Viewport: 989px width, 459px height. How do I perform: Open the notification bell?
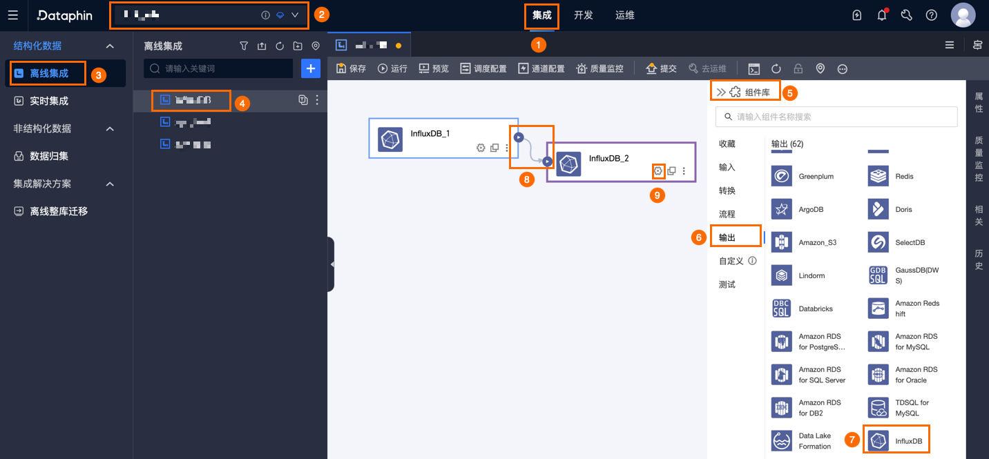[882, 15]
